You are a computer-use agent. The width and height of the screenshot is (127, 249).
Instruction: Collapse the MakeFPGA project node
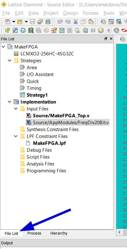tap(3, 47)
